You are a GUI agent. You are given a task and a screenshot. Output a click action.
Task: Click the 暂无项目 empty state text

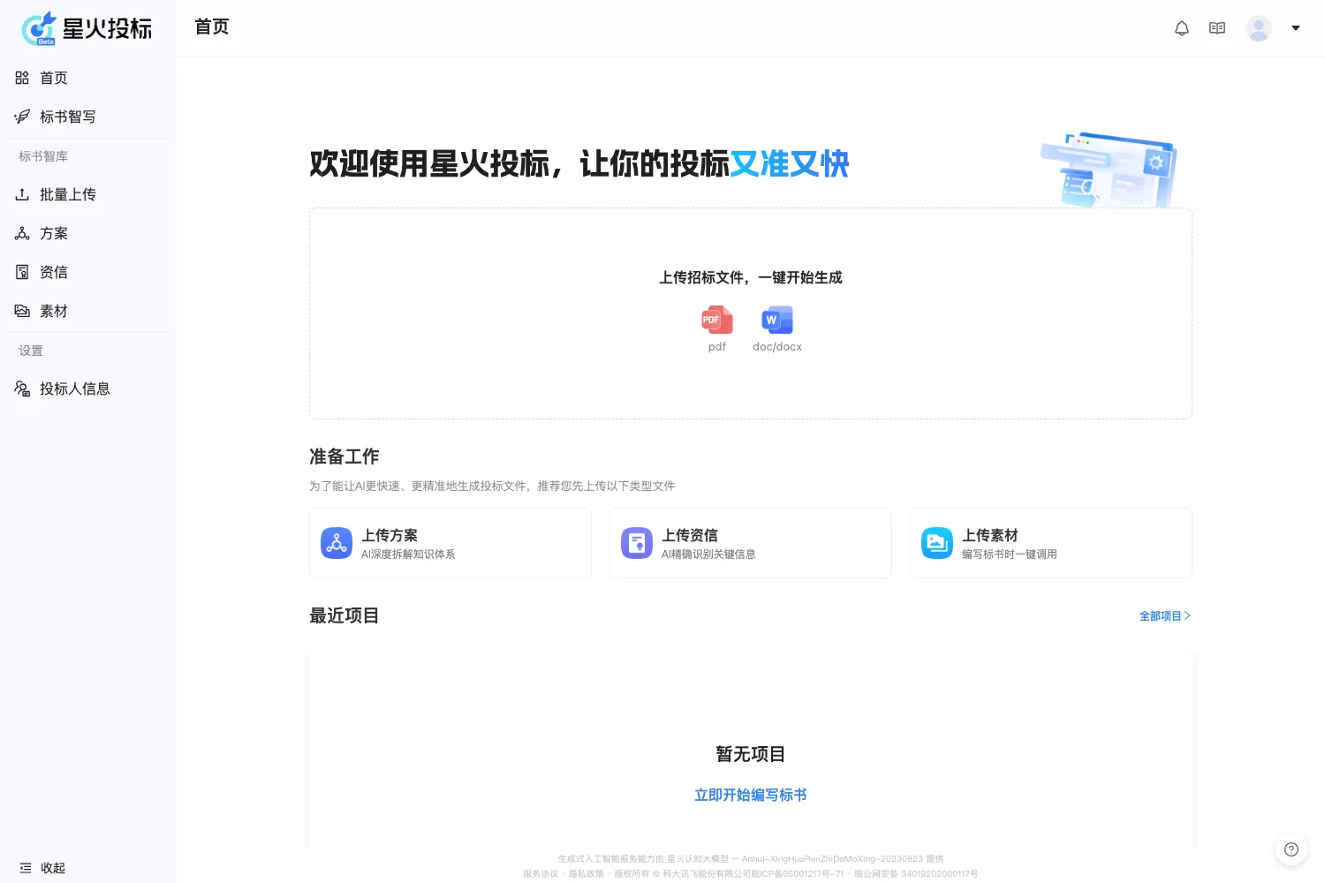pyautogui.click(x=751, y=754)
